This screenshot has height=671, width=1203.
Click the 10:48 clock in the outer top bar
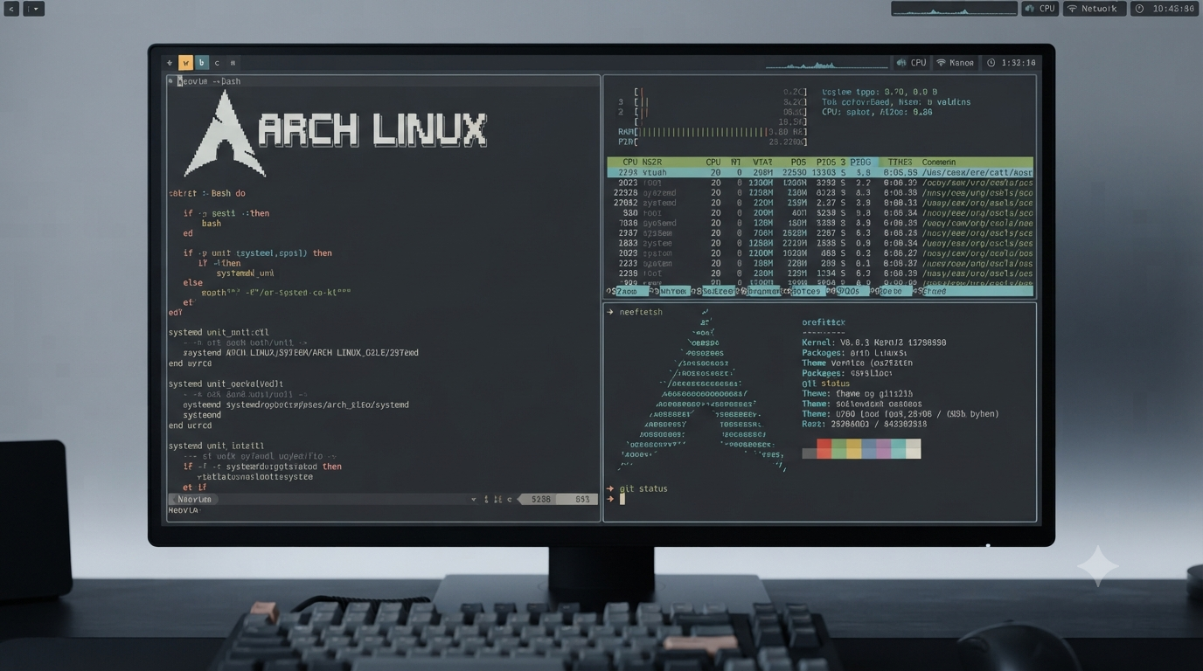[x=1165, y=9]
